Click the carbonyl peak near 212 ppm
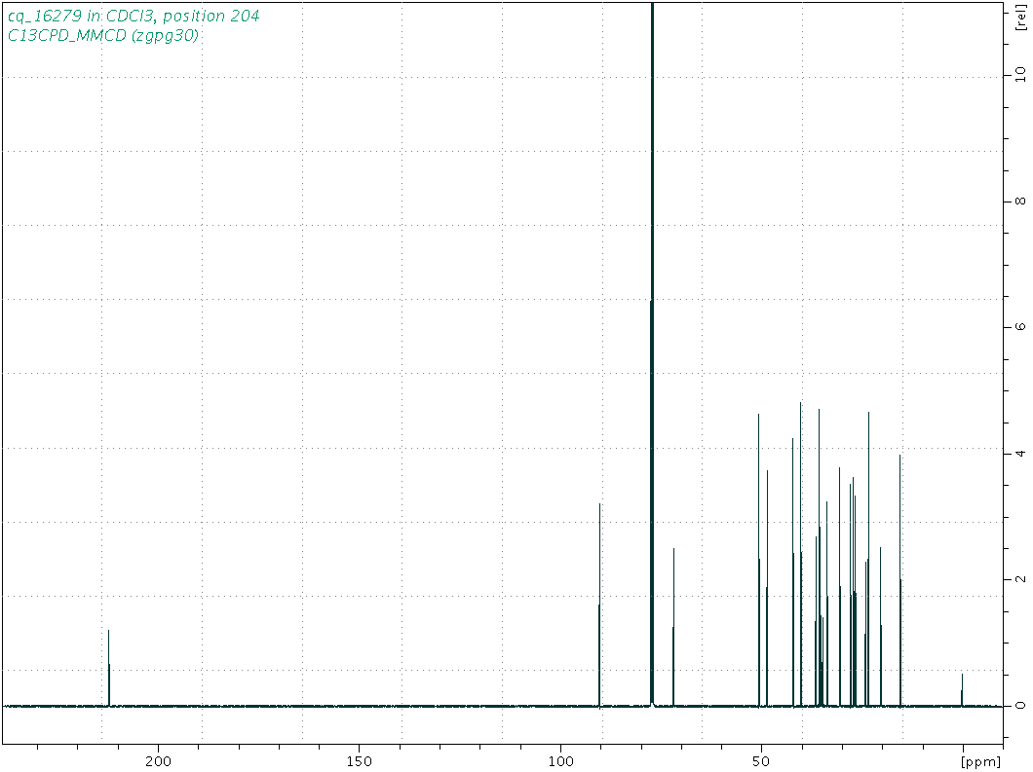 click(x=109, y=668)
